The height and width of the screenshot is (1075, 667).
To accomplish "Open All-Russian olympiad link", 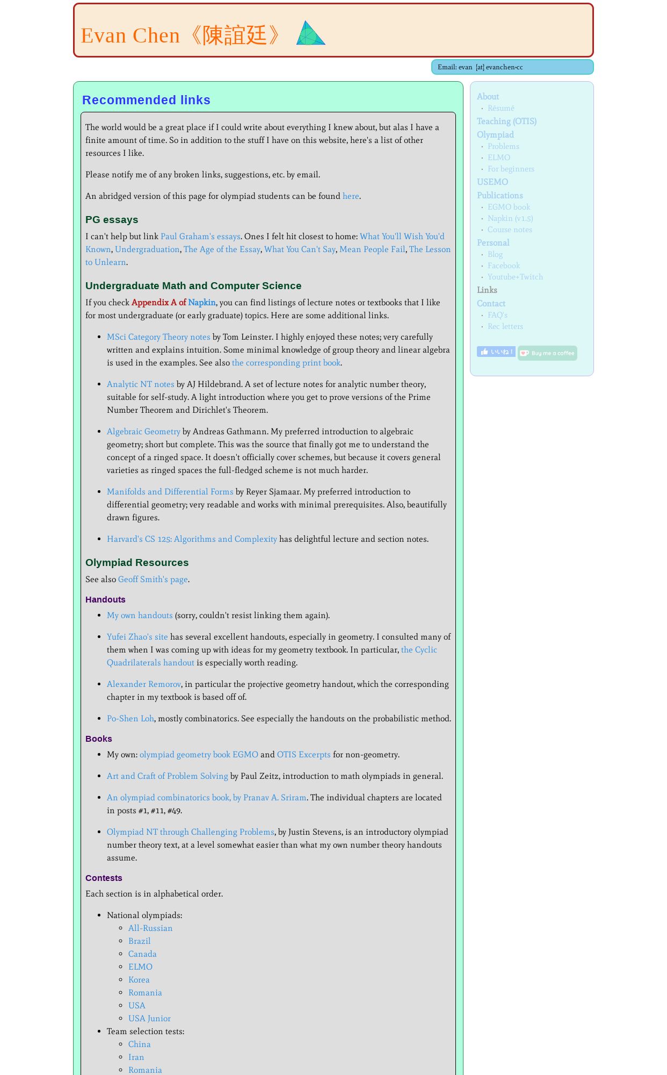I will pyautogui.click(x=150, y=928).
